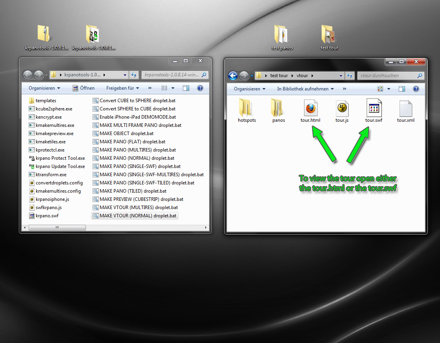
Task: Click horizontal scrollbar thumb in krpanotools window
Action: click(57, 227)
